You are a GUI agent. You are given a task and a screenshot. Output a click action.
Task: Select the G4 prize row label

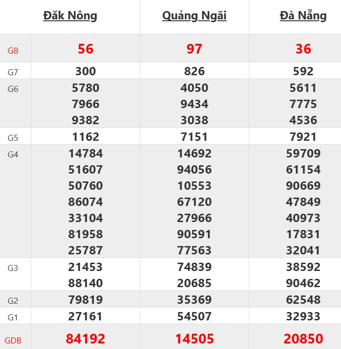[x=13, y=155]
